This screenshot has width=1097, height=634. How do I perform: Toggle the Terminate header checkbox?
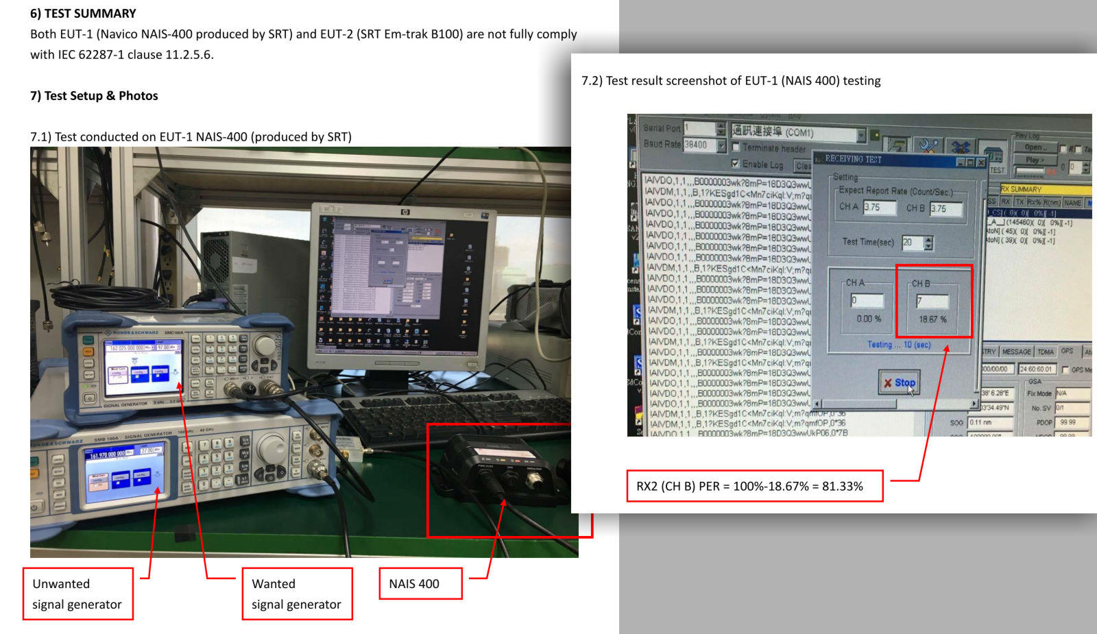[736, 147]
